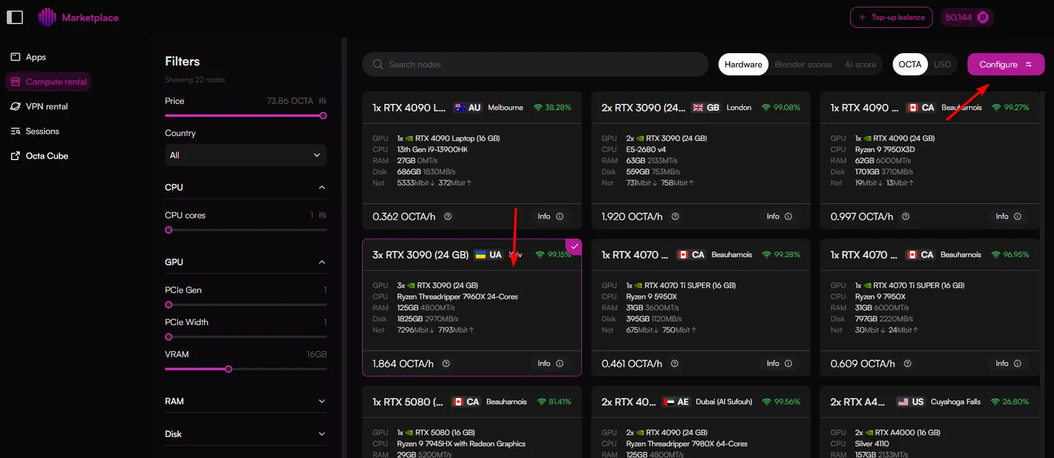Click the AU Australia flag badge
The height and width of the screenshot is (458, 1054).
pos(468,108)
